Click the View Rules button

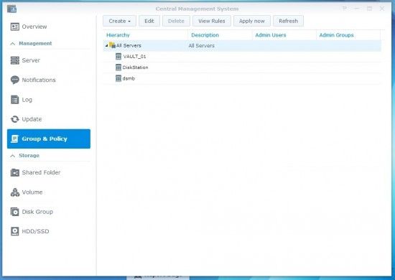click(212, 21)
